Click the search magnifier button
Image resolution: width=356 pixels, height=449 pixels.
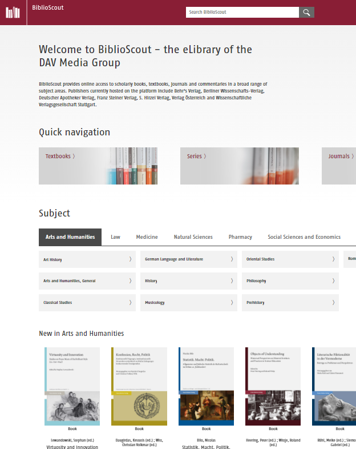[x=306, y=13]
